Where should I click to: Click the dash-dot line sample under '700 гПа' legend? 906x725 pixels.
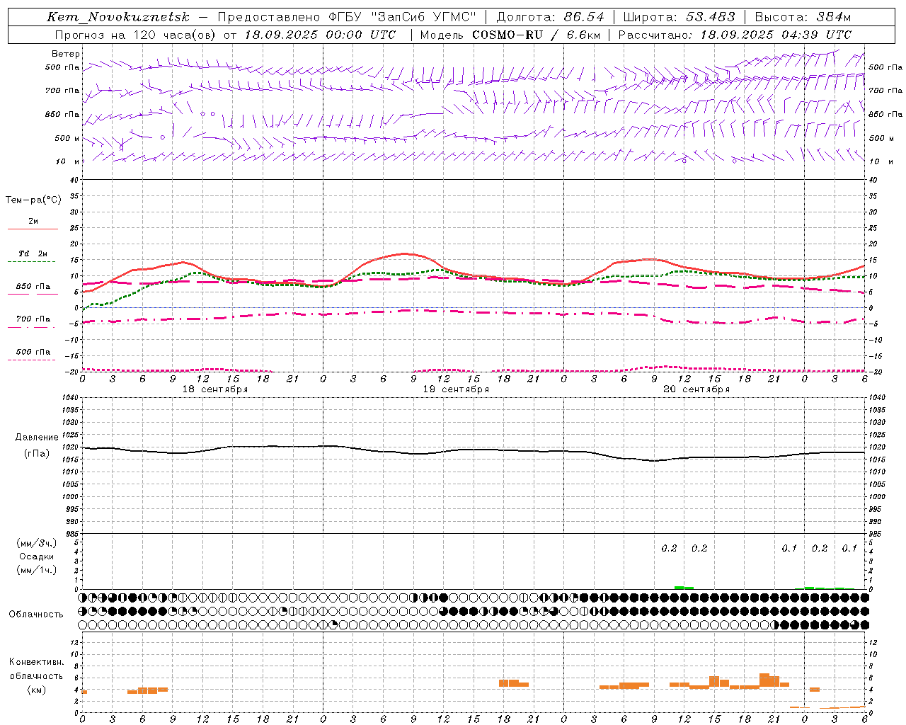(x=31, y=327)
